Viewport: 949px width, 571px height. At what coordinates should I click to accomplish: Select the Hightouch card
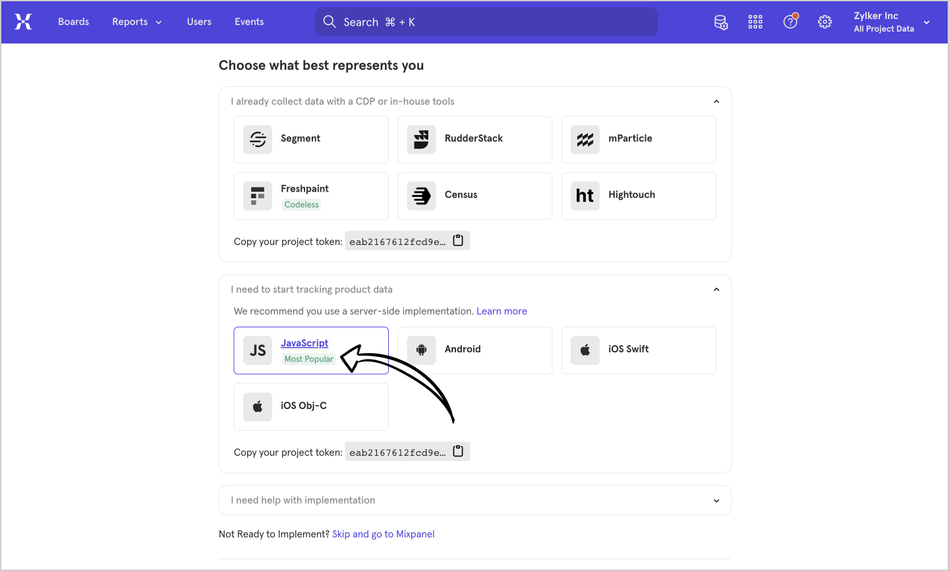(639, 196)
